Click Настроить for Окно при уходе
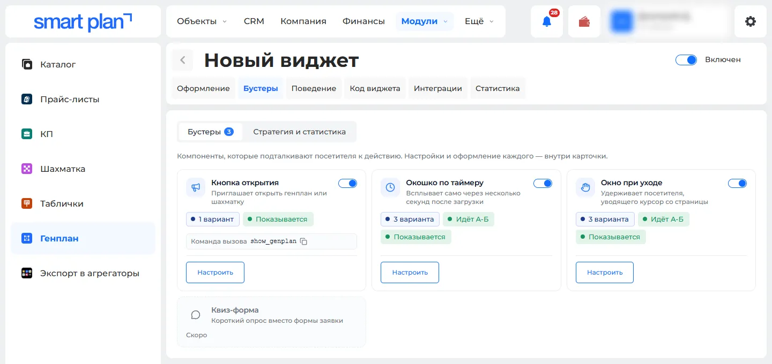 pos(605,272)
